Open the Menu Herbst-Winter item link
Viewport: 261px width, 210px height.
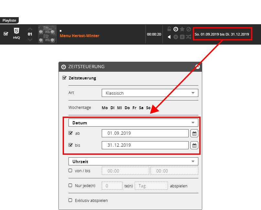point(79,36)
